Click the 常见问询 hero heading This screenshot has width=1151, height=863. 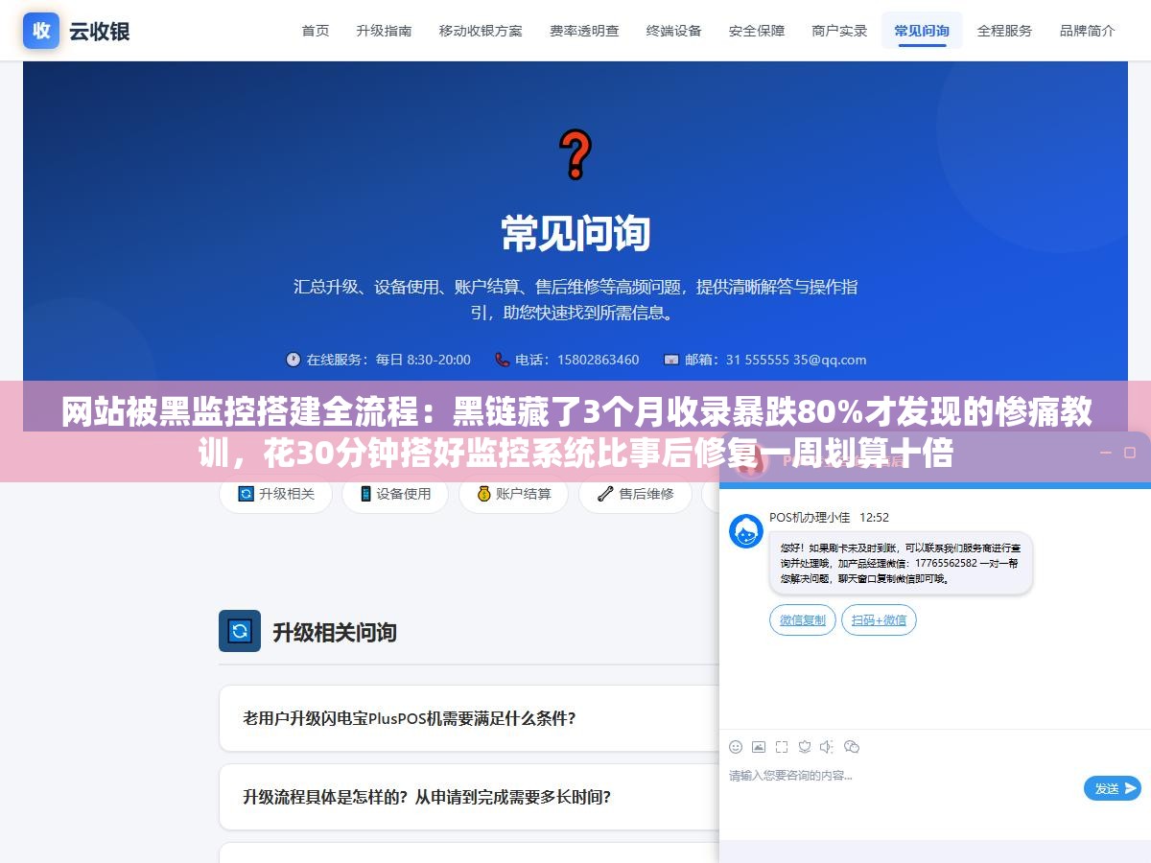coord(575,234)
